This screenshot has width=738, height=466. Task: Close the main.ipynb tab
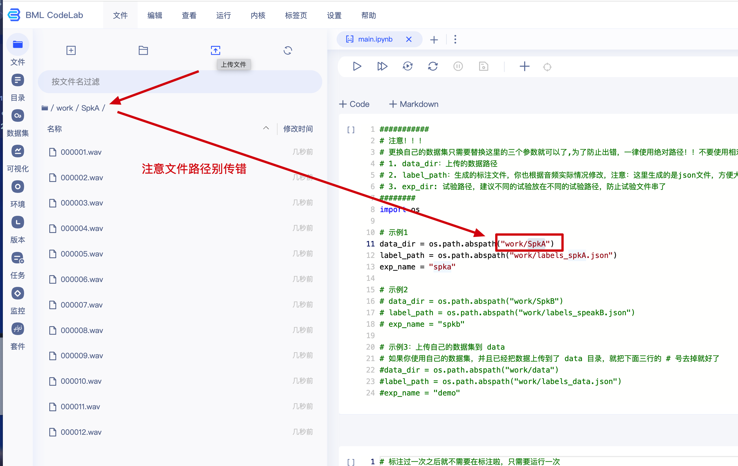pos(409,40)
